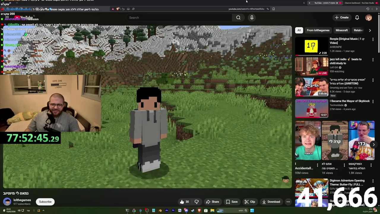
Task: Open the account avatar menu
Action: pyautogui.click(x=368, y=18)
